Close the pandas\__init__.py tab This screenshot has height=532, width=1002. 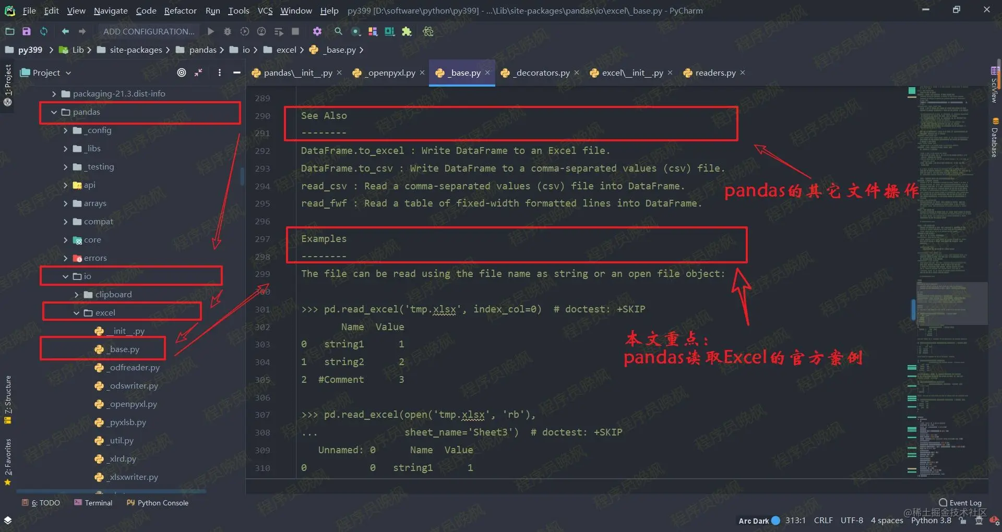339,72
